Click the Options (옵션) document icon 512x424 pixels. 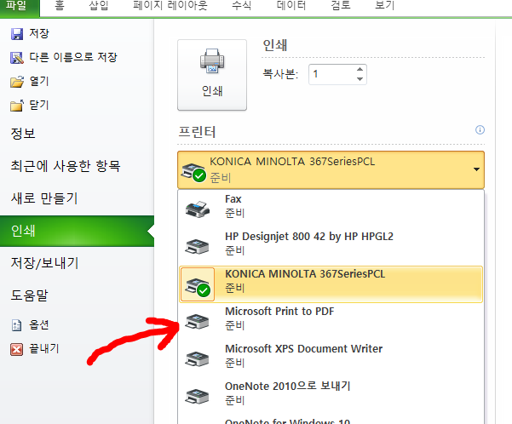(17, 325)
